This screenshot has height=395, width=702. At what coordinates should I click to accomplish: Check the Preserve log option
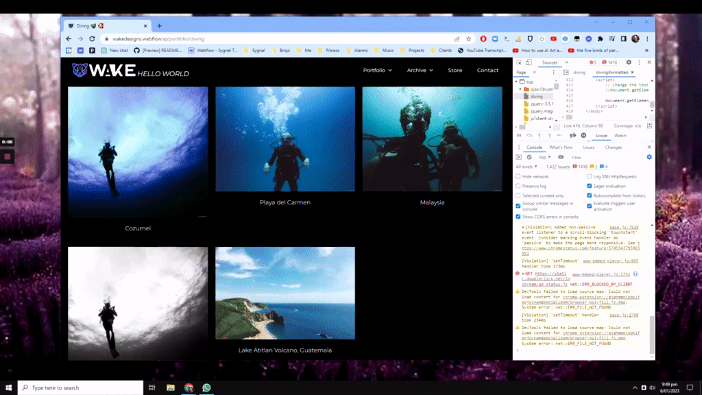(x=518, y=186)
